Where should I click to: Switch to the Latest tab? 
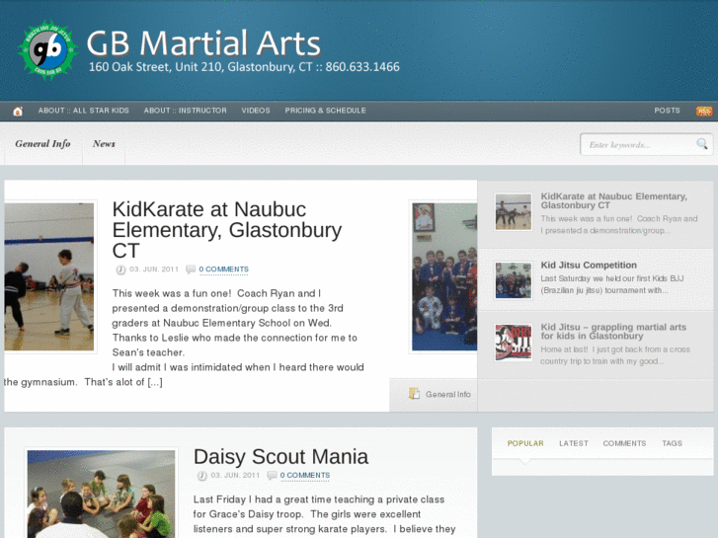[573, 443]
